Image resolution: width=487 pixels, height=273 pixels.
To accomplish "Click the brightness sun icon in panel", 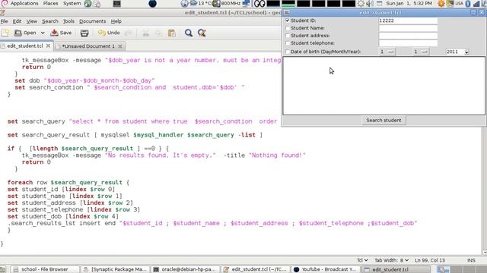I will [x=361, y=4].
